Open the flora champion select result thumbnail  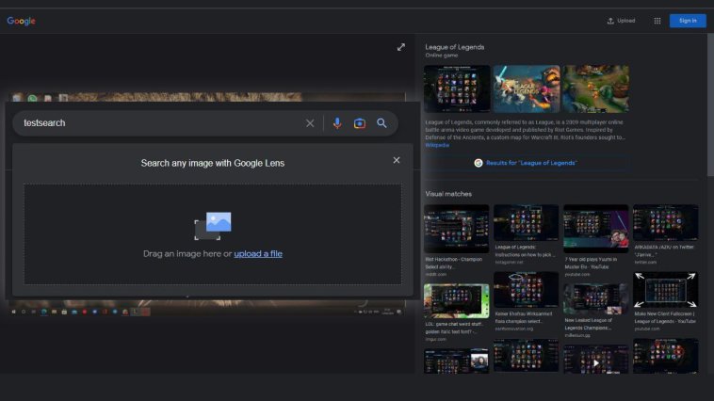526,290
